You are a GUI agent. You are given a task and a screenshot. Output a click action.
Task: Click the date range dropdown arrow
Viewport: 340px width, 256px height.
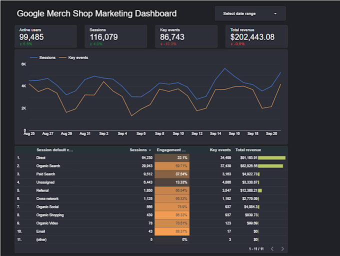click(275, 13)
